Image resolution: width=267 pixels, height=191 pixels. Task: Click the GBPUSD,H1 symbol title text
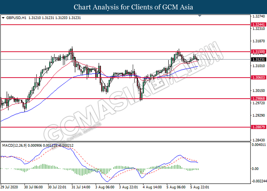point(16,18)
